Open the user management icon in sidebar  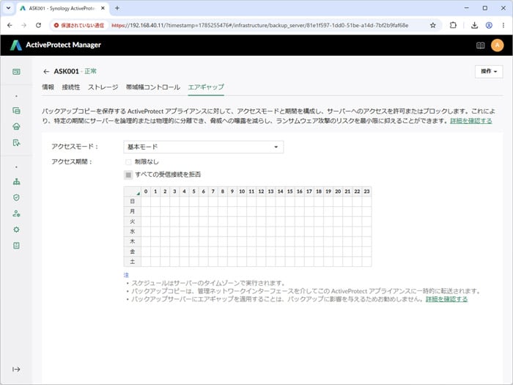[16, 213]
